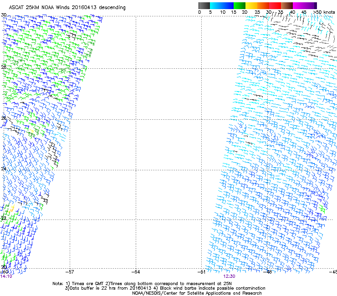Screen dimensions: 337x296
Task: Click the purple '14:10' pass time label
Action: pos(6,276)
